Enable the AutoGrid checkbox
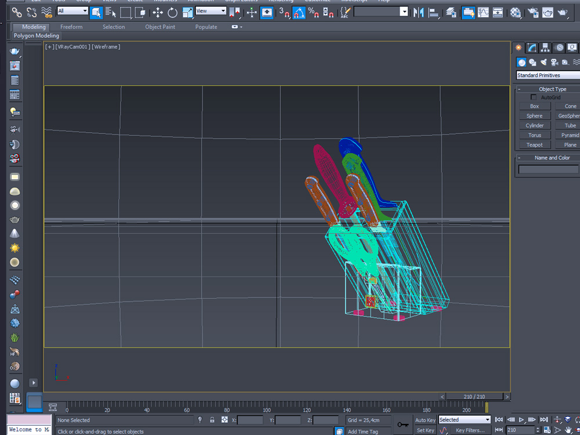This screenshot has width=580, height=435. pos(534,97)
